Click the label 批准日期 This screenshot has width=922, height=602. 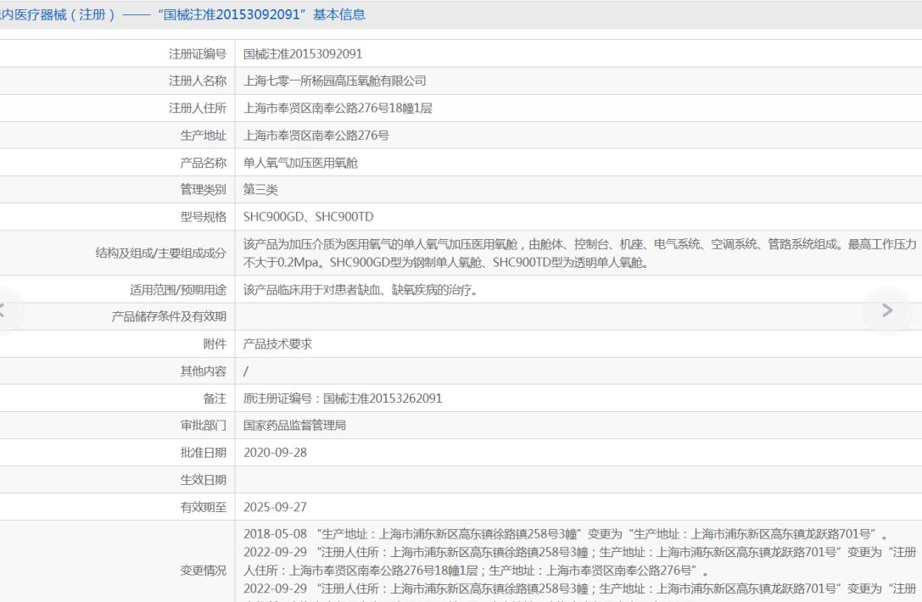click(204, 453)
